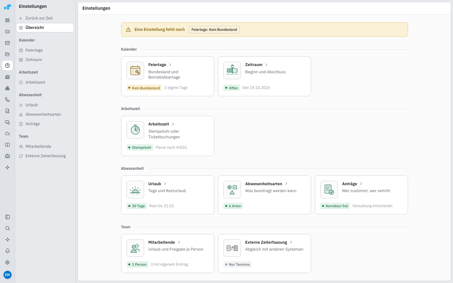453x283 pixels.
Task: Open Anträge in the sidebar
Action: click(x=45, y=124)
